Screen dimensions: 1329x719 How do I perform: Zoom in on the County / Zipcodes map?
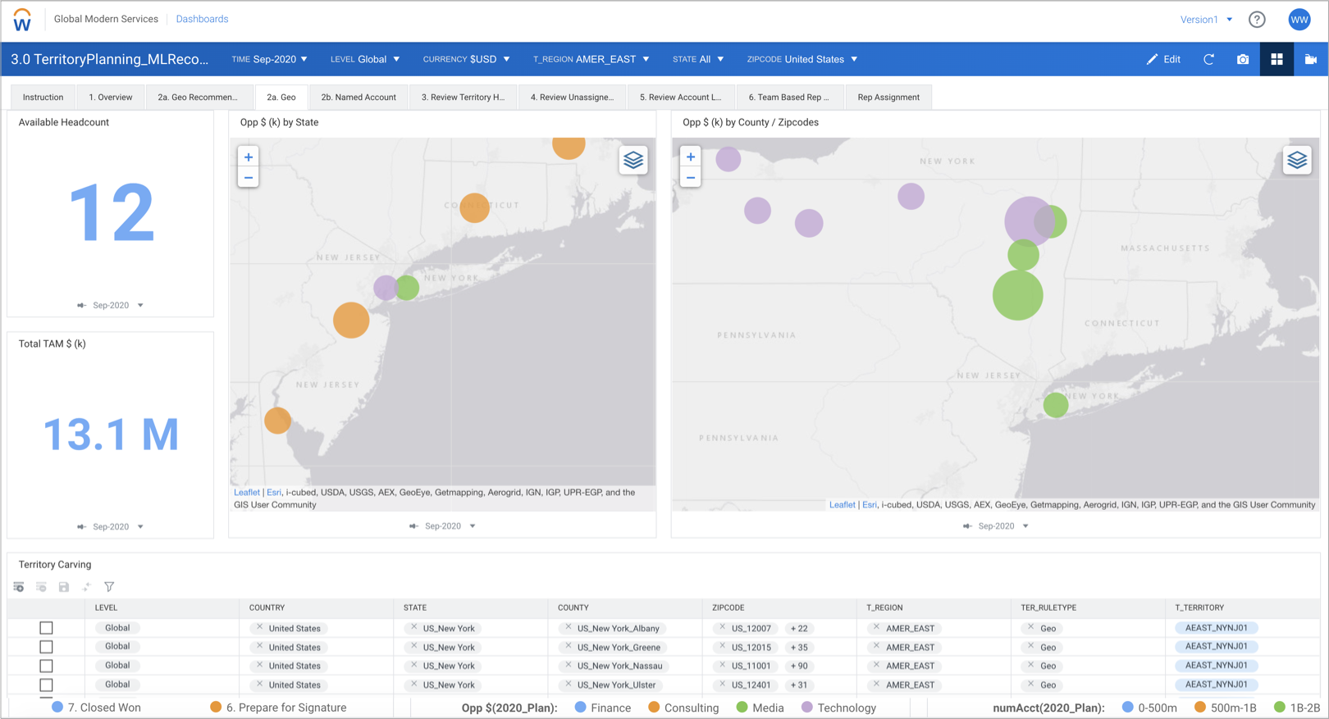(x=691, y=157)
